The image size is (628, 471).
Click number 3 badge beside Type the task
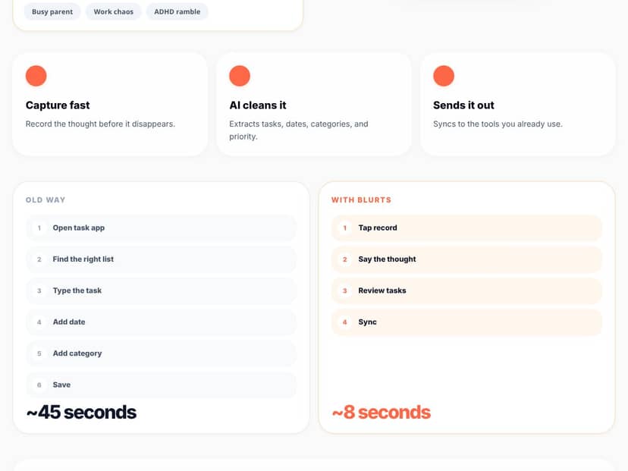coord(39,290)
